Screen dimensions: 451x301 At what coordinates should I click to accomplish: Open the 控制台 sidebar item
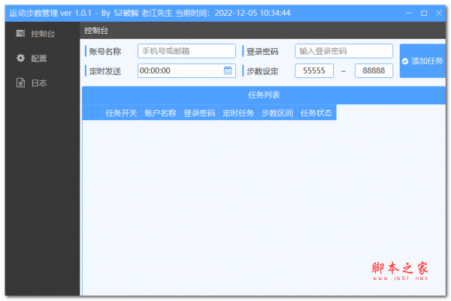pos(42,34)
